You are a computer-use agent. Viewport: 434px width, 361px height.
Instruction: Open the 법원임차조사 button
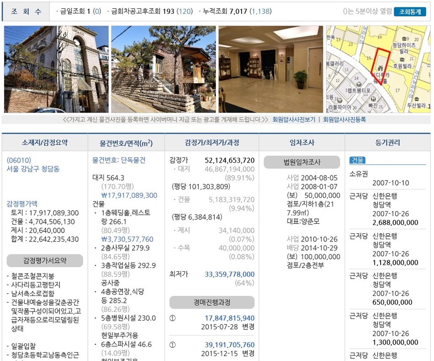[x=302, y=162]
